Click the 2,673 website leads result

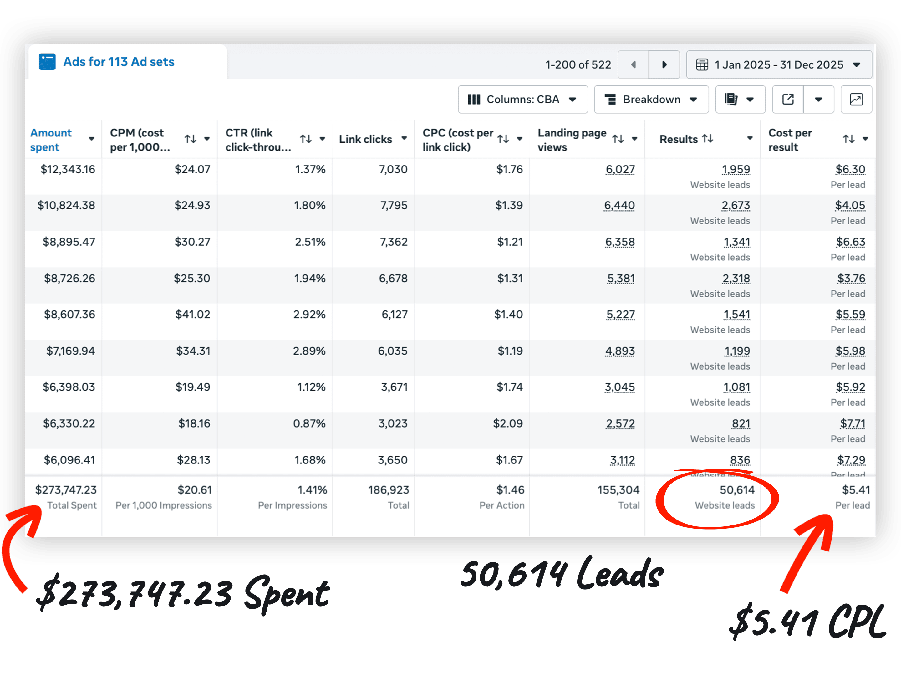tap(736, 205)
